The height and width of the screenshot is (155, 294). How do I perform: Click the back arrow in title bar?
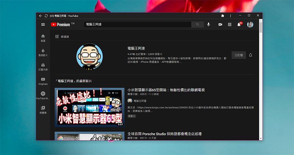(x=40, y=16)
